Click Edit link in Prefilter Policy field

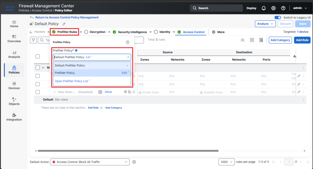point(89,57)
